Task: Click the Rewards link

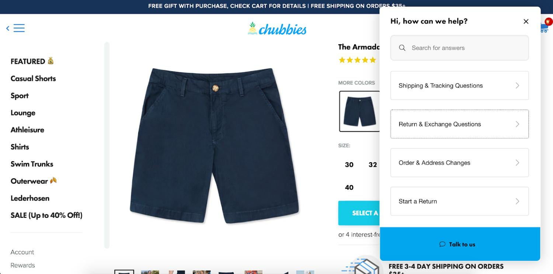Action: pyautogui.click(x=23, y=265)
